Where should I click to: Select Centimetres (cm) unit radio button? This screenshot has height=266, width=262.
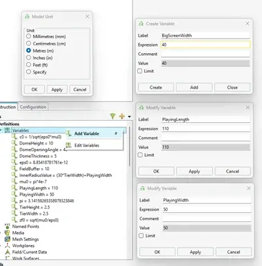pos(29,43)
